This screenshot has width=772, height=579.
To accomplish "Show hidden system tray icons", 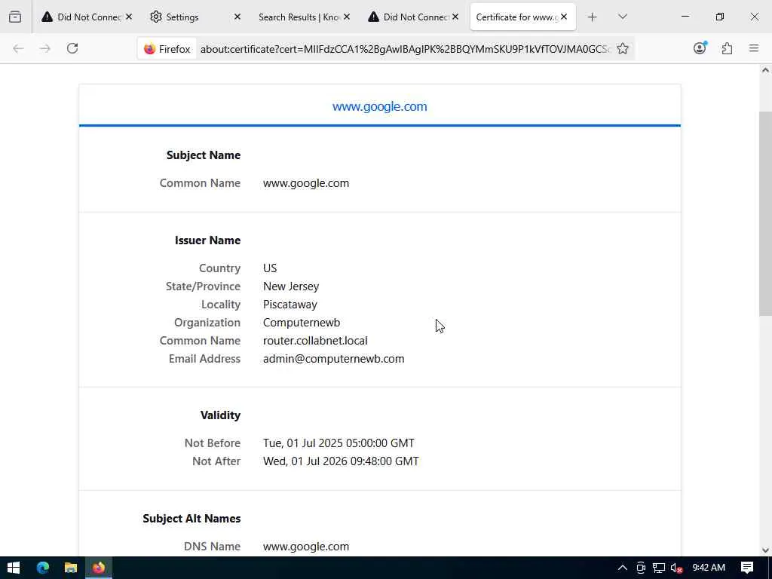I will click(622, 568).
